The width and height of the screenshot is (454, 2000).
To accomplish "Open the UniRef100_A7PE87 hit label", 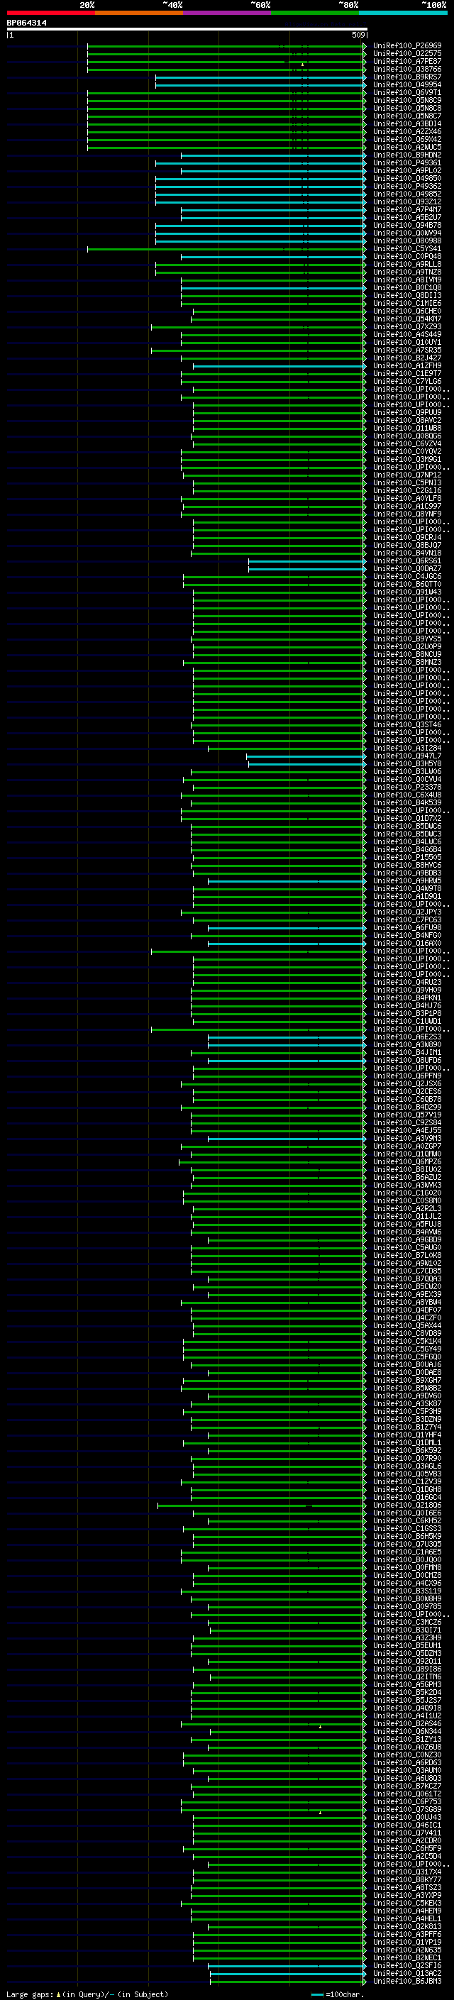I will [407, 61].
